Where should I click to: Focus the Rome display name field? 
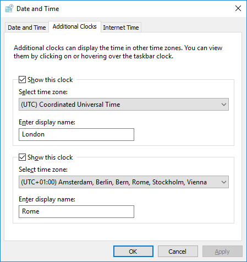(76, 211)
